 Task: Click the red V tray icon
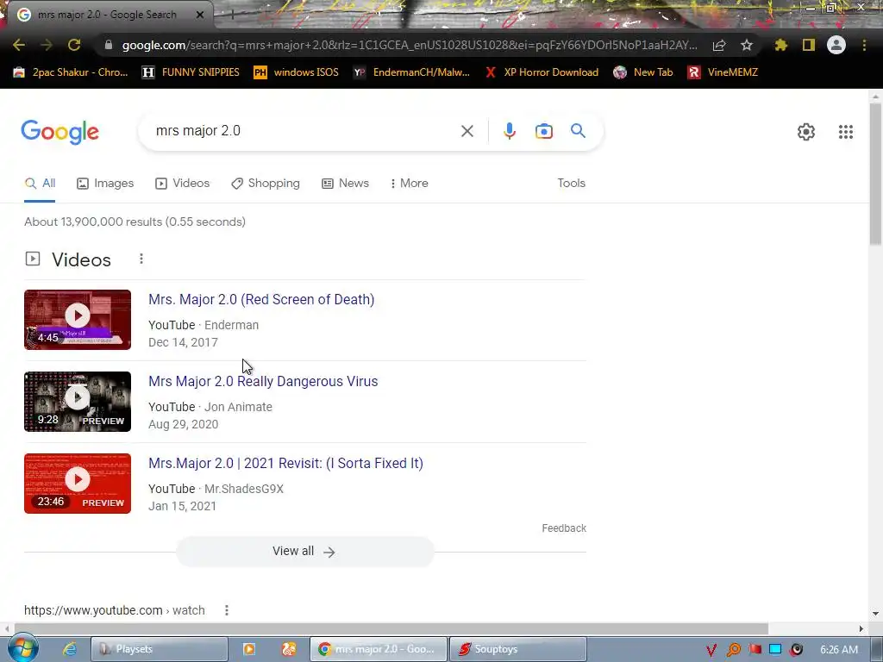(711, 650)
